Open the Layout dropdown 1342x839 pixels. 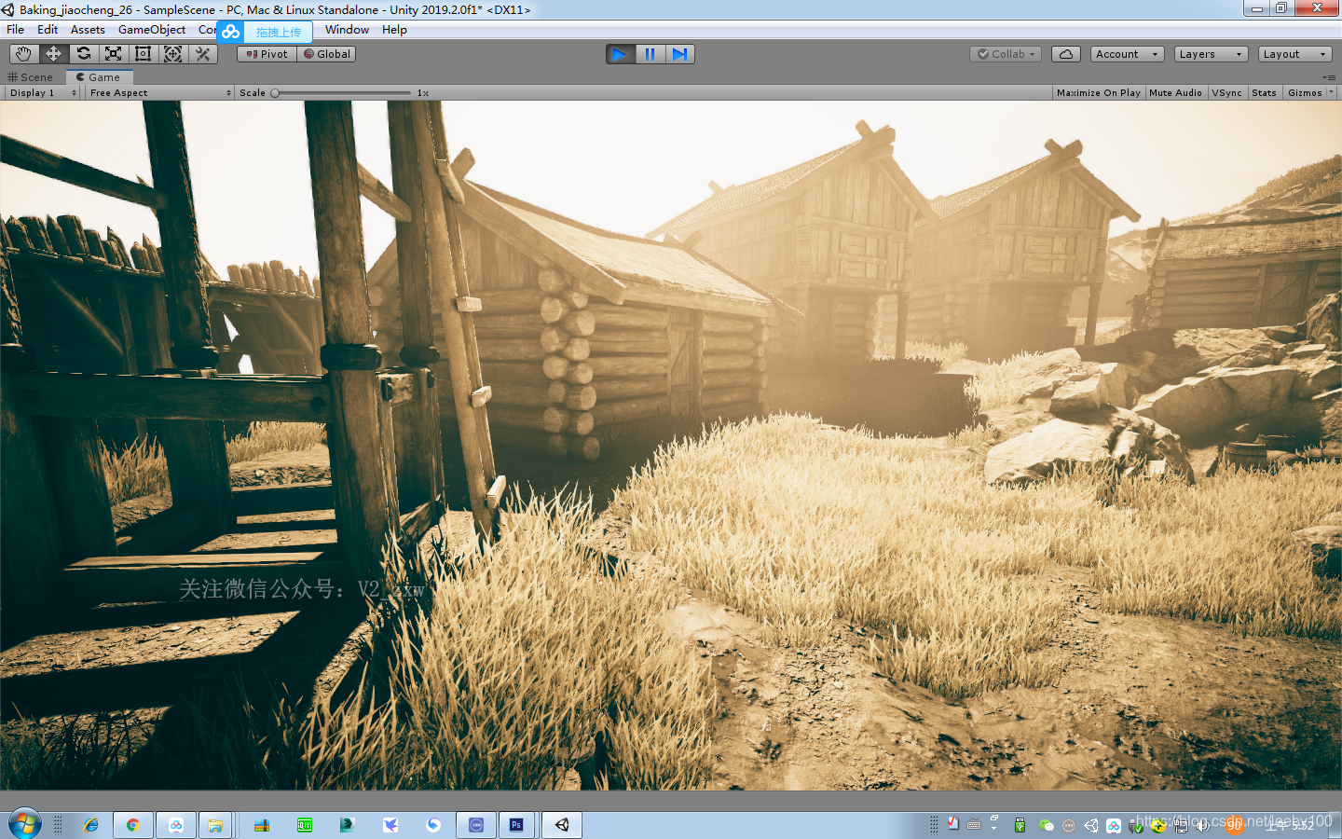1294,54
